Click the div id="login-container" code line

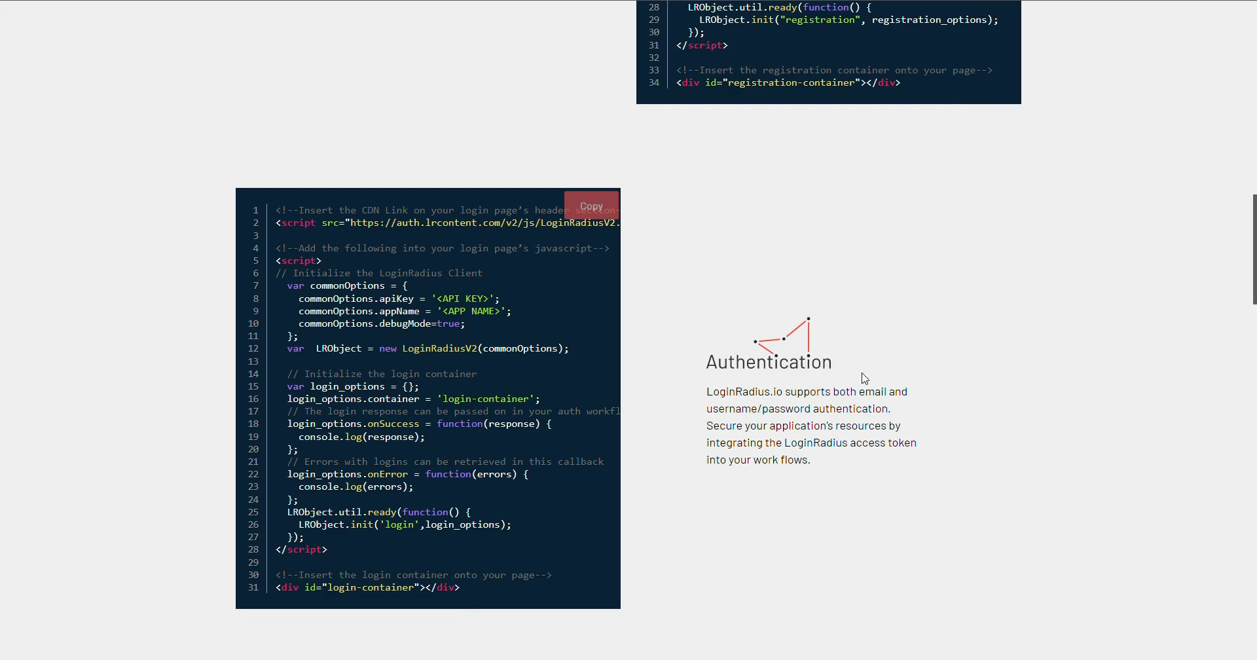367,587
